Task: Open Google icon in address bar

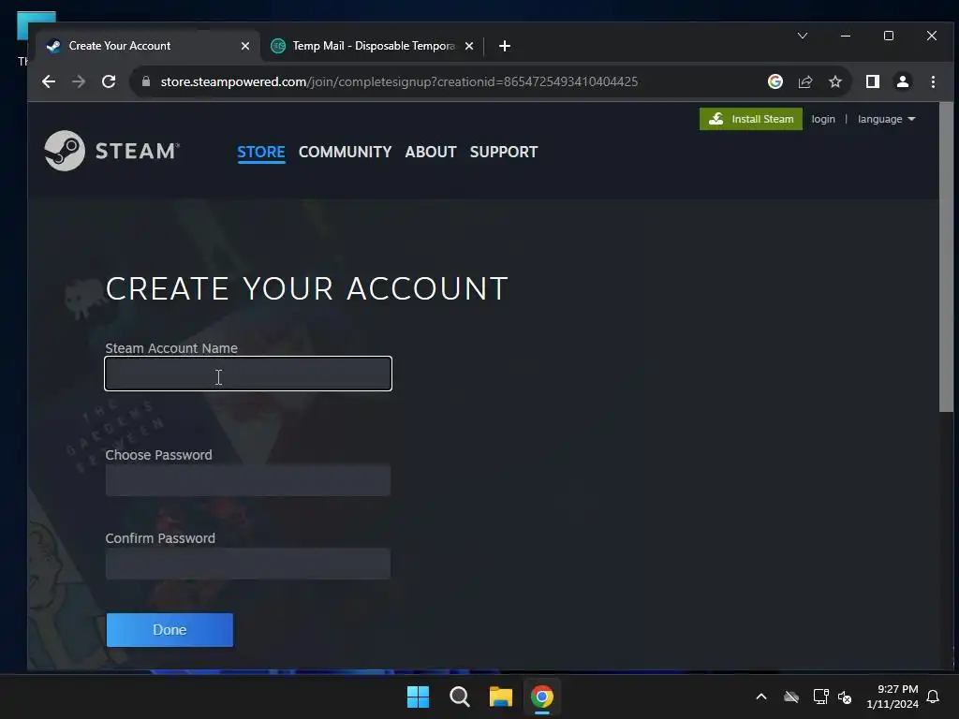Action: click(x=775, y=81)
